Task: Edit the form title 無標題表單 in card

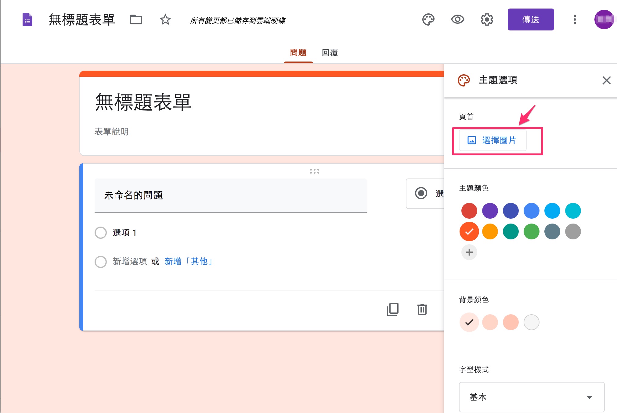Action: click(x=143, y=103)
